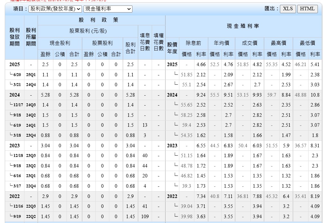Click the 2024 average price 55.5
The image size is (323, 223).
pyautogui.click(x=215, y=95)
